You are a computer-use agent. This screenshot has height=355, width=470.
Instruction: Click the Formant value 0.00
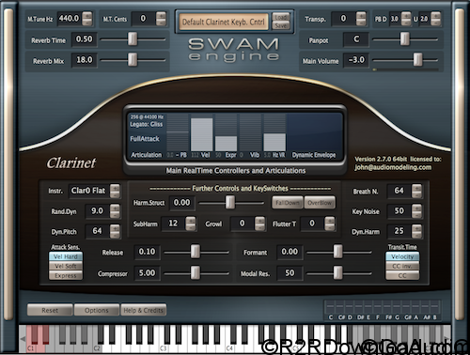pyautogui.click(x=290, y=252)
